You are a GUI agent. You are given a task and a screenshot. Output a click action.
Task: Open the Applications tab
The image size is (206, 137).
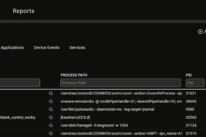click(x=12, y=47)
